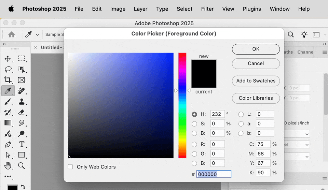Select the H hue radio button
Viewport: 328px width, 190px height.
click(194, 114)
